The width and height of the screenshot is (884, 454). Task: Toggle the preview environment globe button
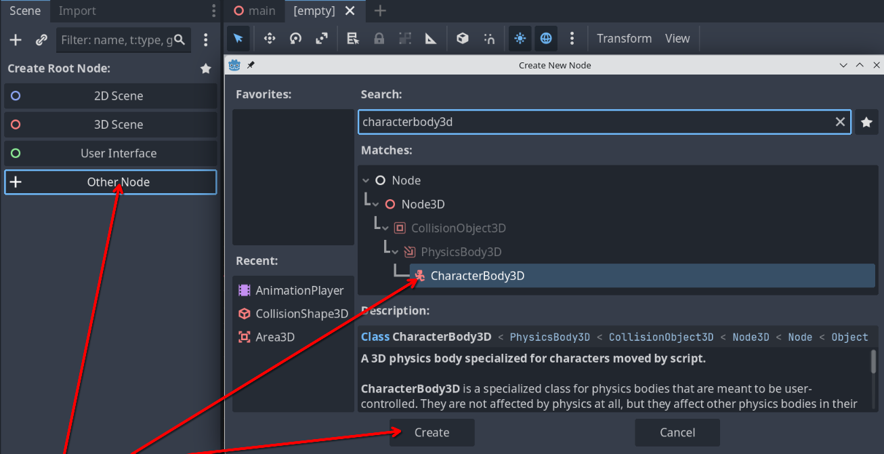545,39
